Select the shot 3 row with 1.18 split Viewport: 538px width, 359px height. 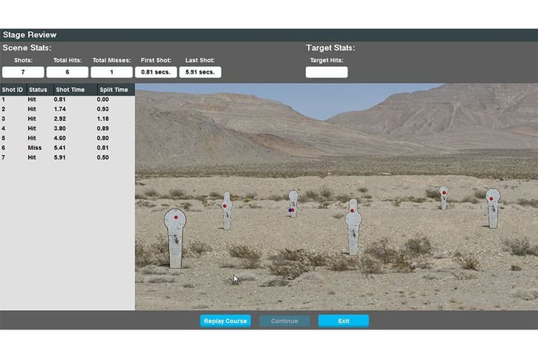point(66,118)
